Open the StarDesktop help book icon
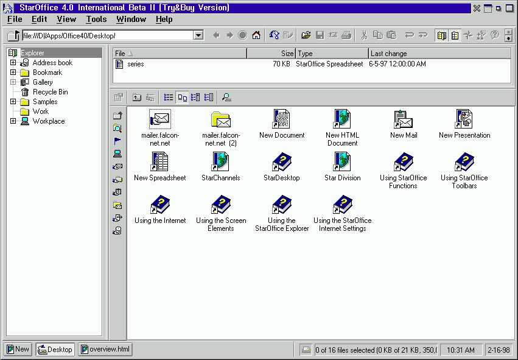 tap(281, 167)
